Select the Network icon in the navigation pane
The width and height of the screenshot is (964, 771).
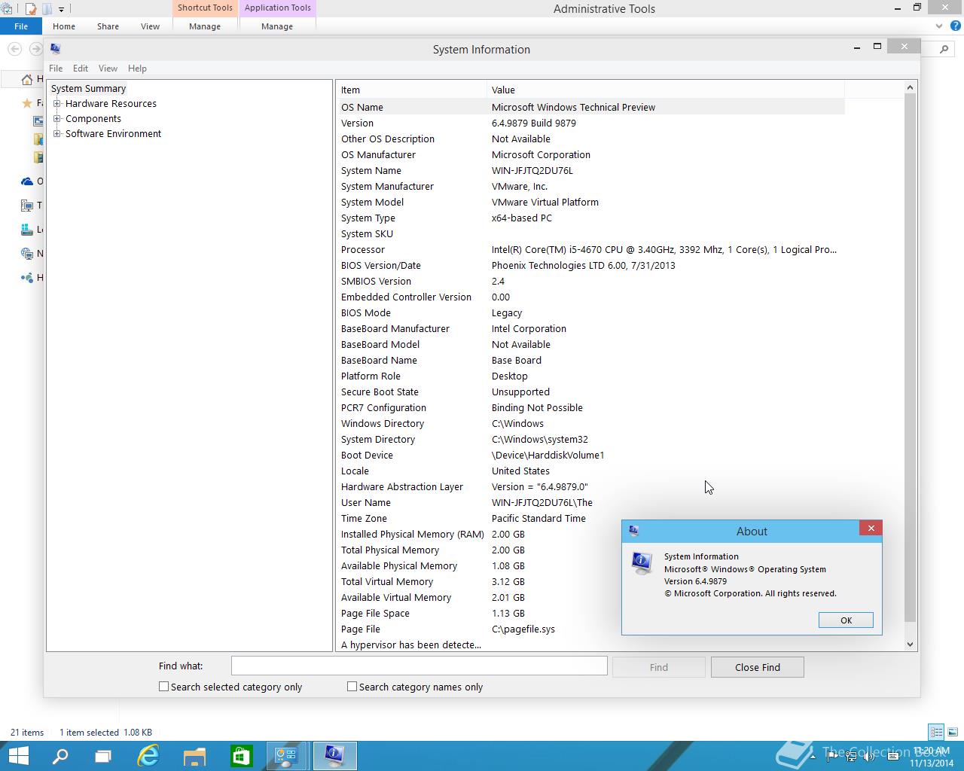[x=28, y=254]
